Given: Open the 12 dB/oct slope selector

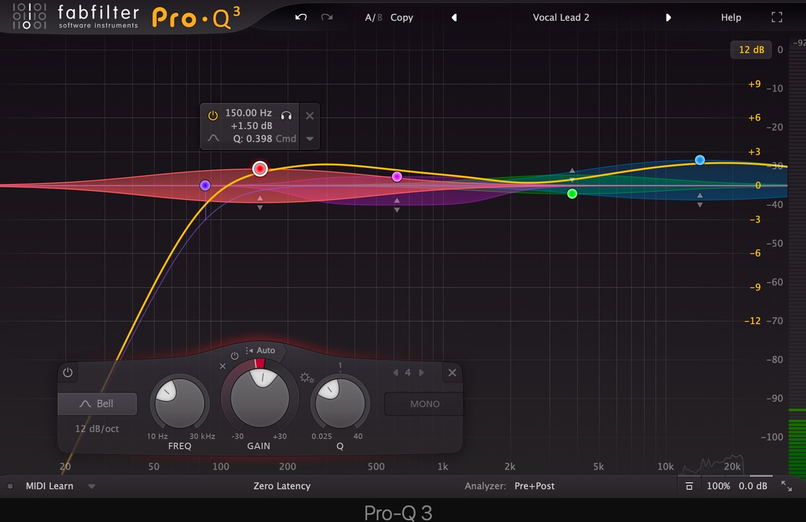Looking at the screenshot, I should point(97,429).
